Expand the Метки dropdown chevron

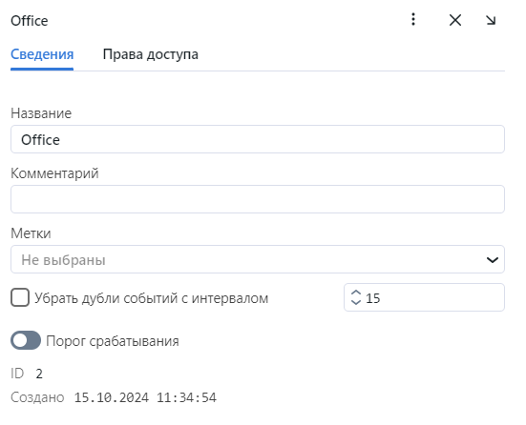pyautogui.click(x=493, y=259)
